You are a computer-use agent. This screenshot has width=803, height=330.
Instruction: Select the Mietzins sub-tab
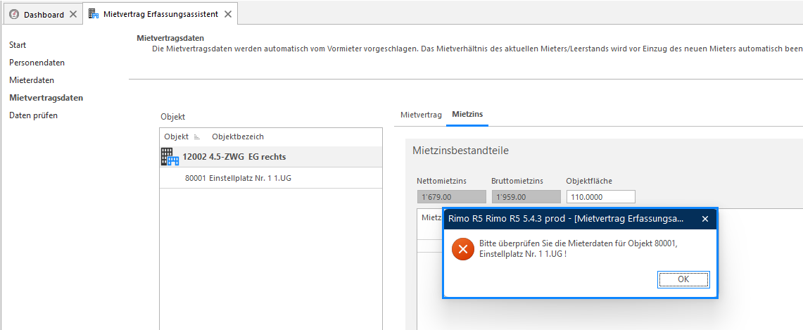click(x=467, y=115)
